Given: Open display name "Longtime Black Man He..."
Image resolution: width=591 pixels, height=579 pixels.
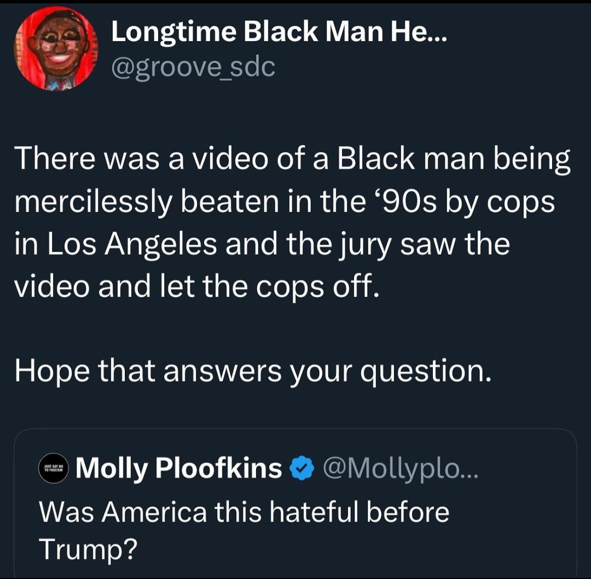Looking at the screenshot, I should (x=279, y=35).
